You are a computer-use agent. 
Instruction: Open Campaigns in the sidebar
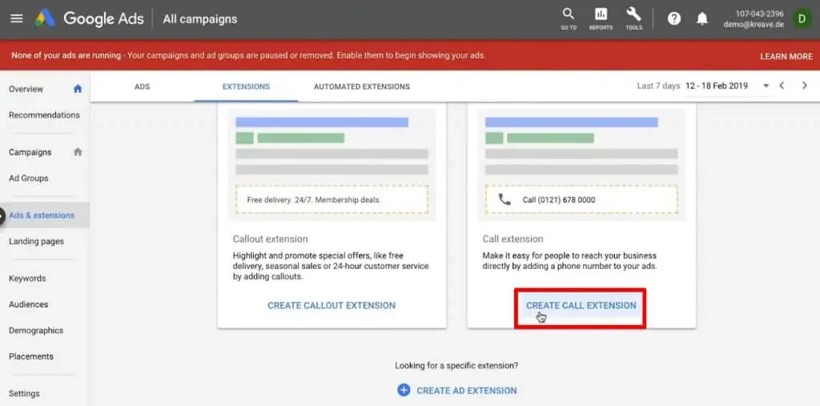(30, 152)
